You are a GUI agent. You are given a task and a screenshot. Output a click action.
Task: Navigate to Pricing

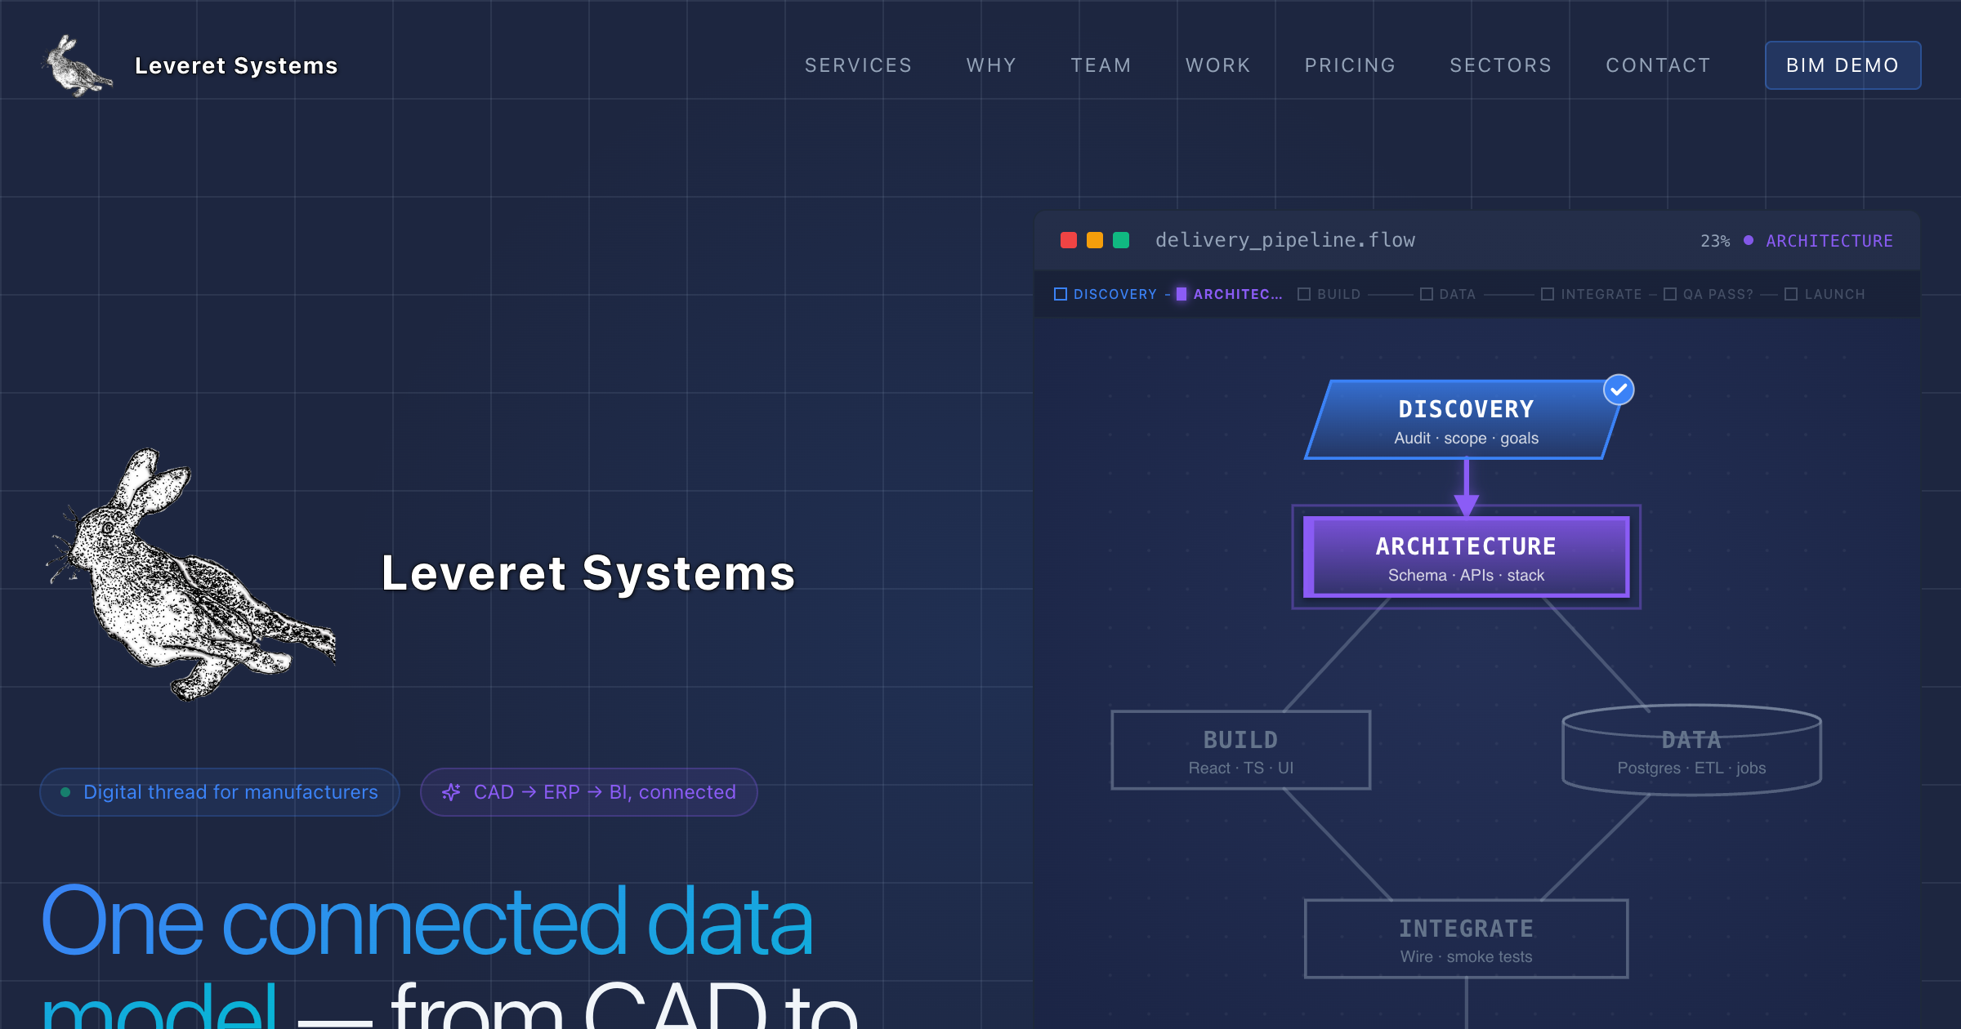[x=1350, y=65]
